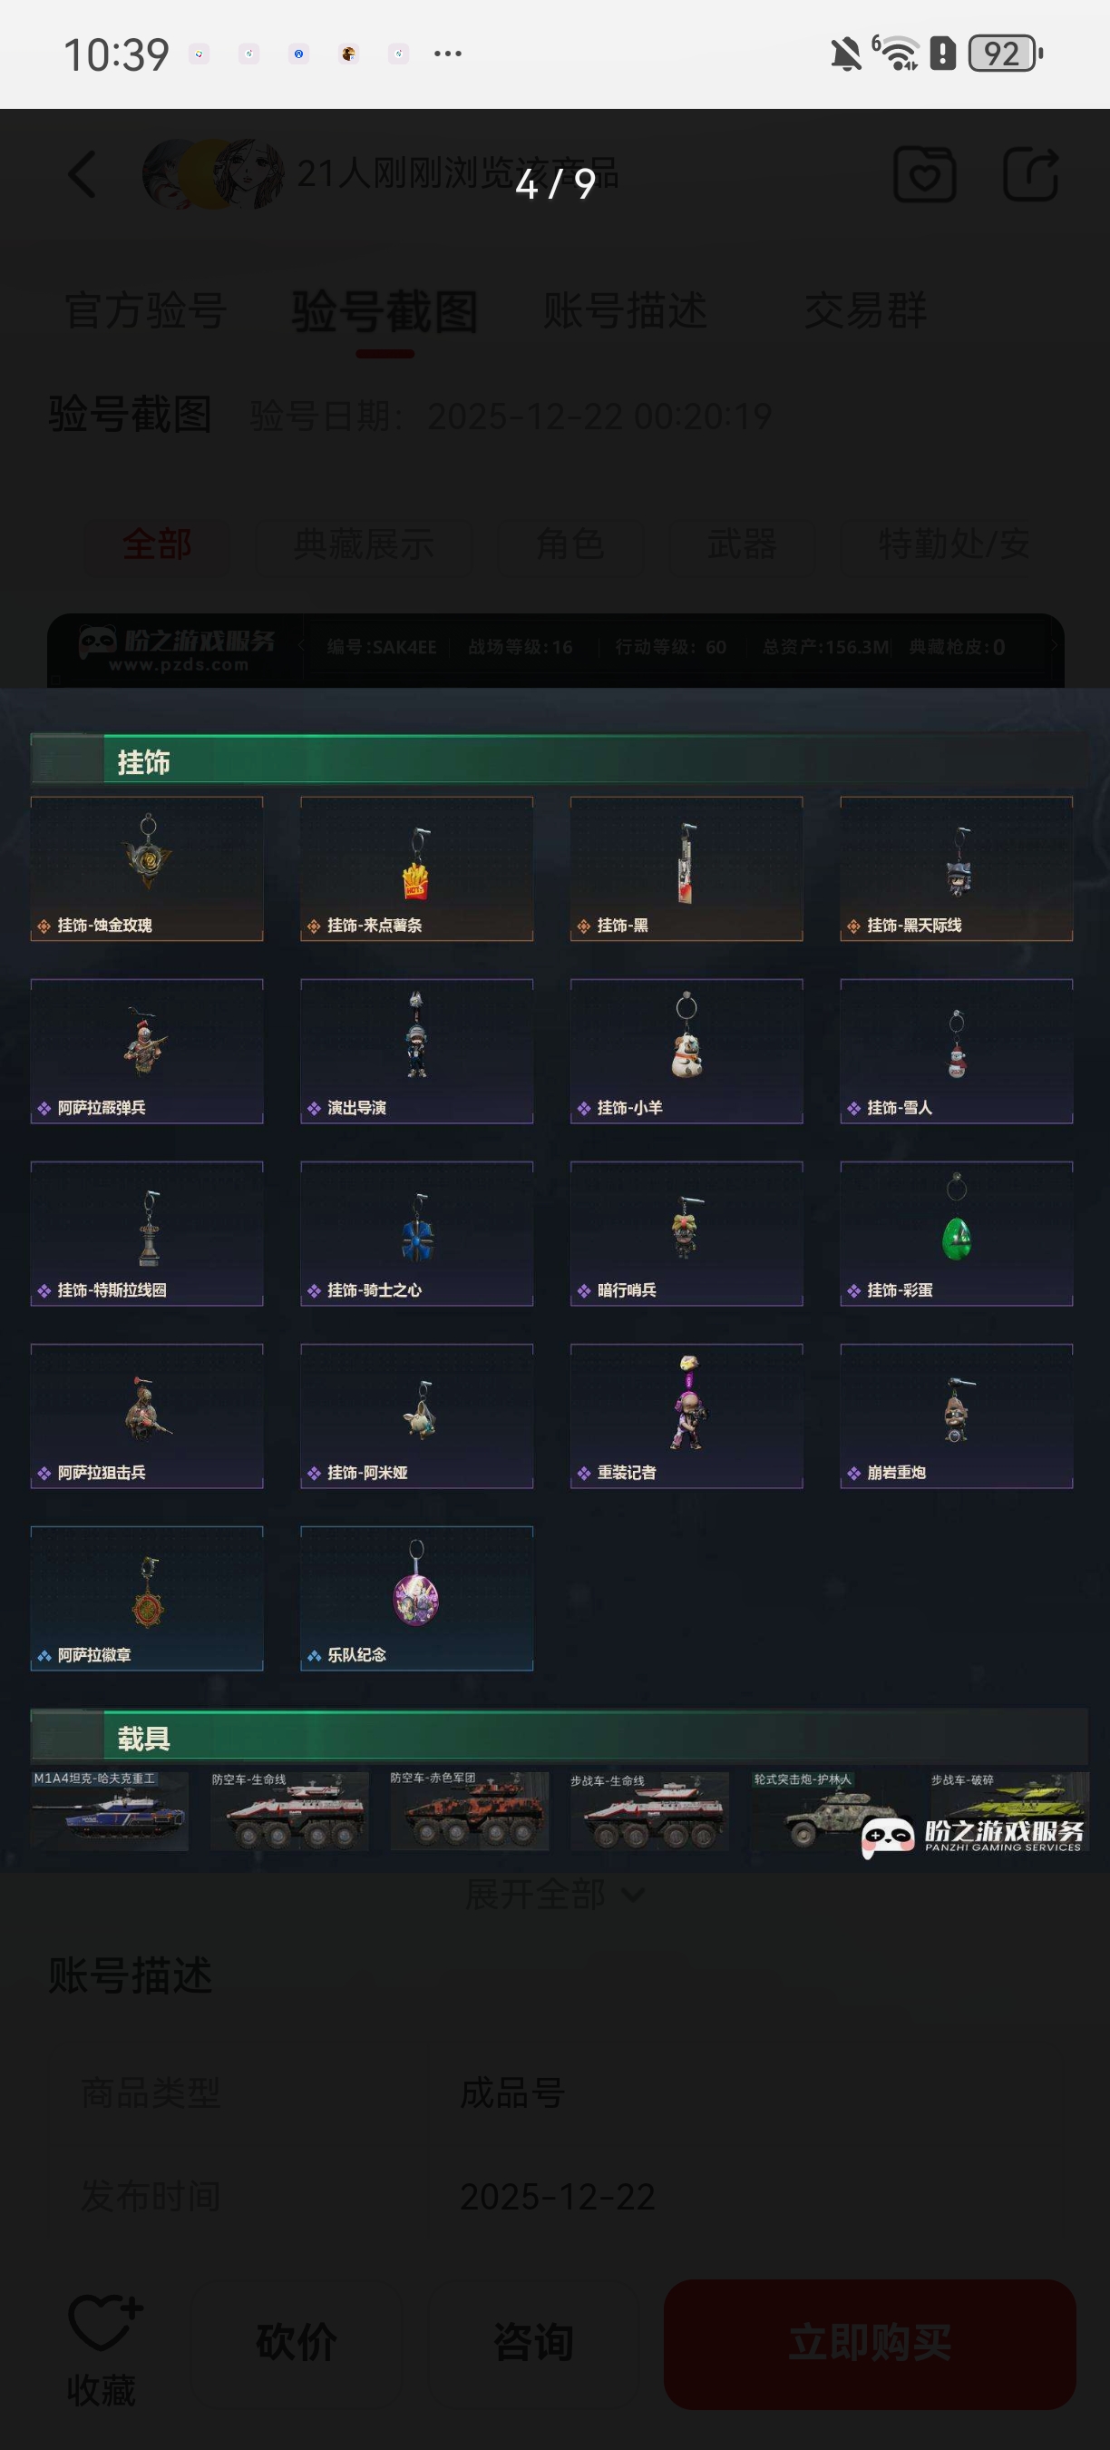Open the 交易群 tab
Viewport: 1110px width, 2450px height.
[x=866, y=311]
